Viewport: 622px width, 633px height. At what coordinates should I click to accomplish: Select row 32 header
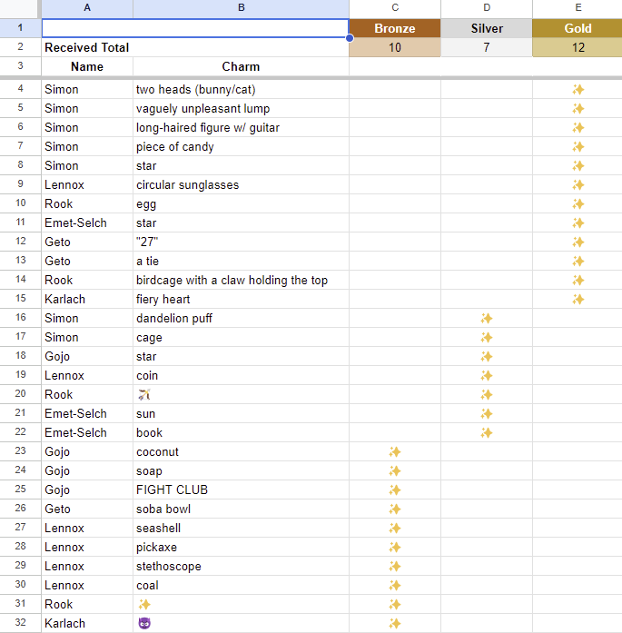[x=20, y=623]
